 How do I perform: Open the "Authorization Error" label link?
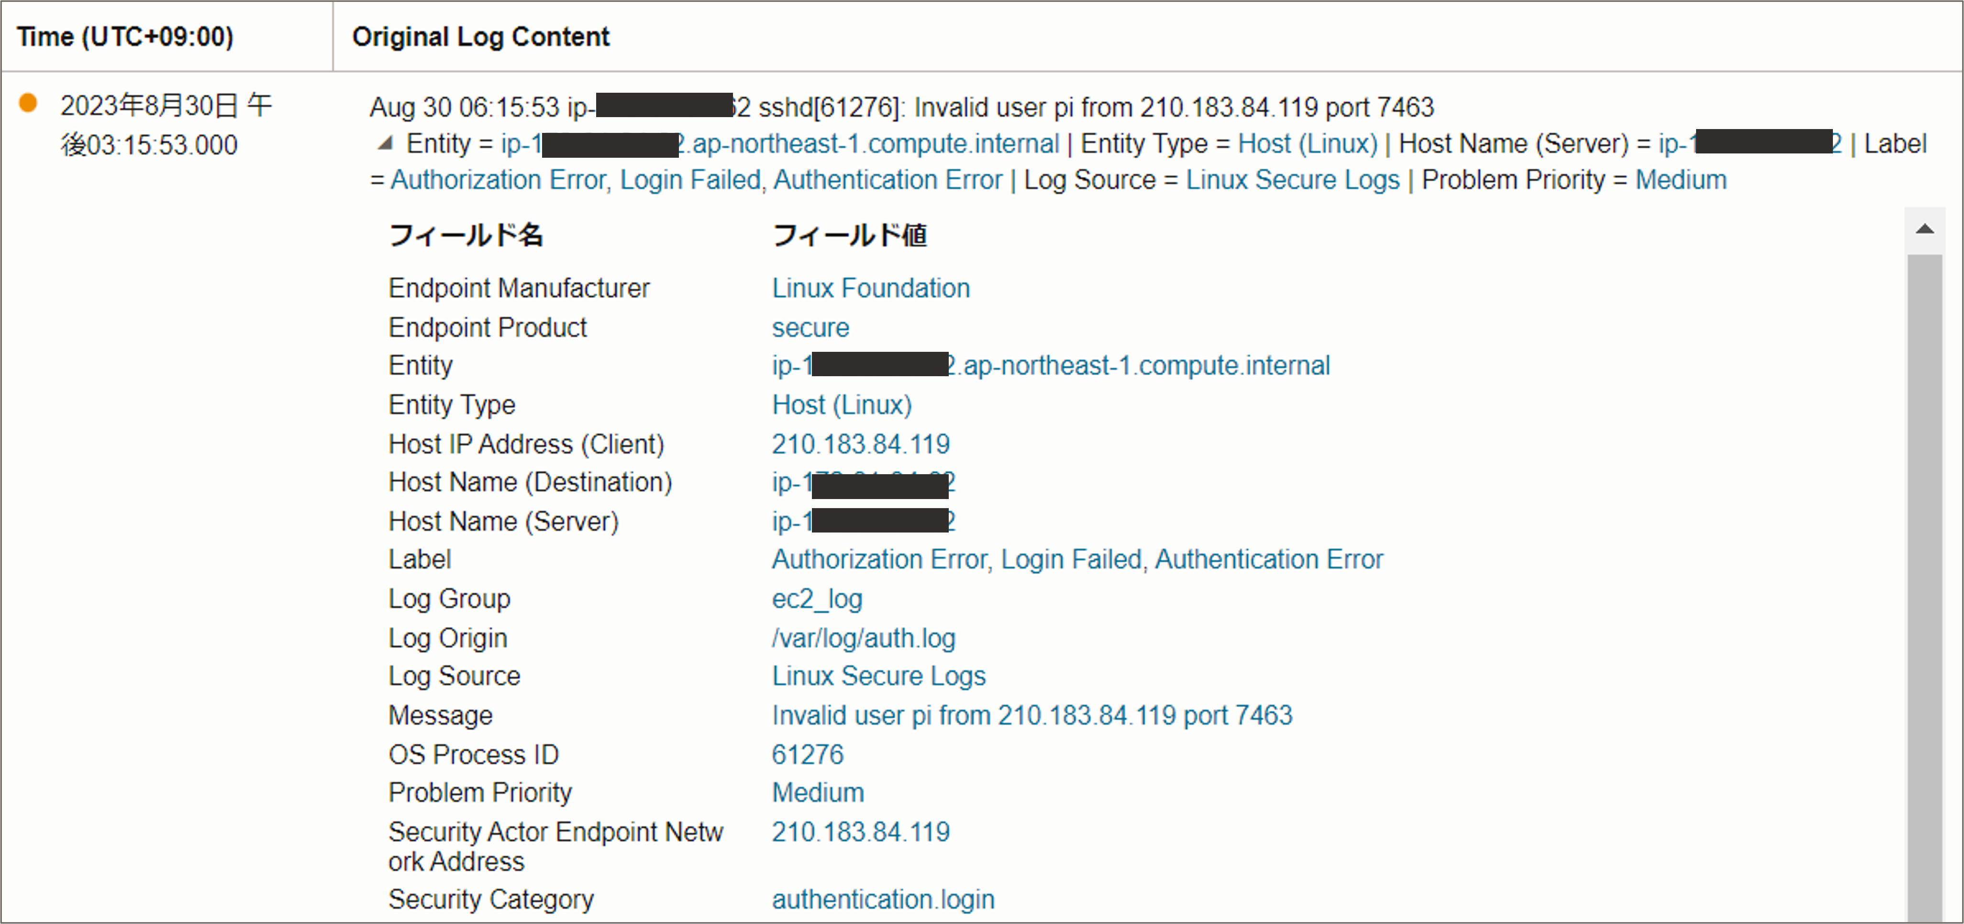[x=878, y=559]
